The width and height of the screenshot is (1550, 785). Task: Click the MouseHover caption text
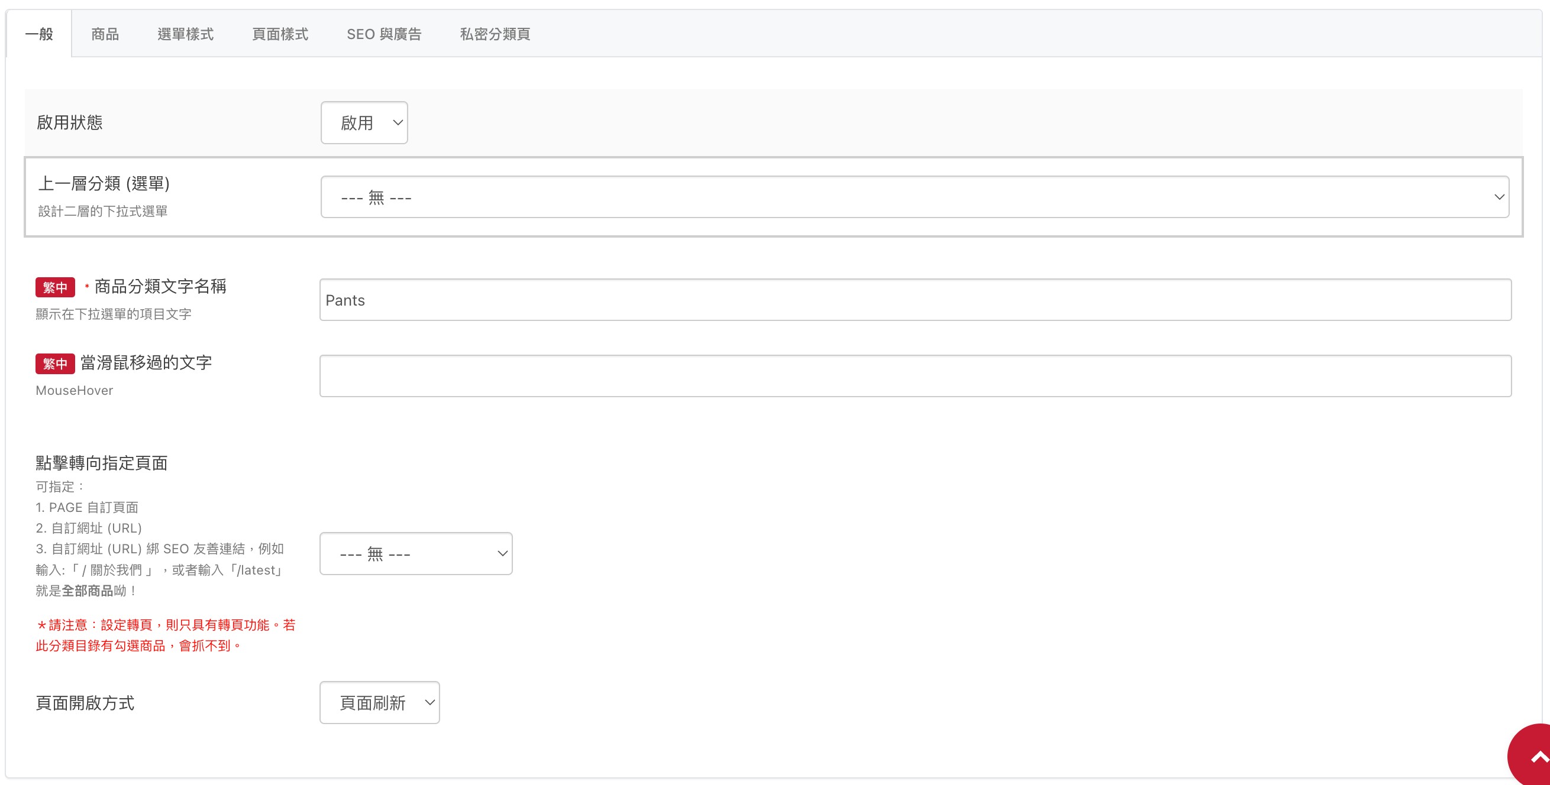click(x=74, y=391)
